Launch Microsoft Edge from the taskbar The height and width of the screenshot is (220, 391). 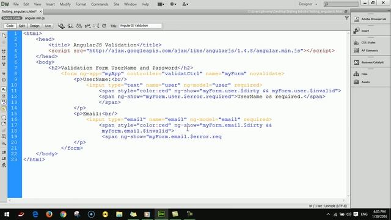point(35,215)
